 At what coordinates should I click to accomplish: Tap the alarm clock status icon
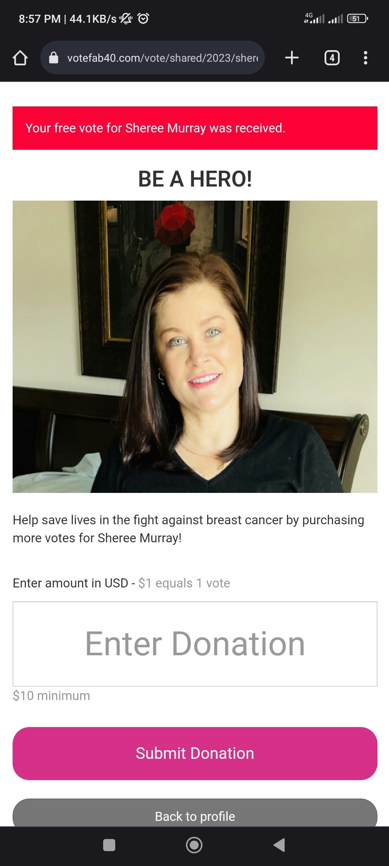click(143, 18)
